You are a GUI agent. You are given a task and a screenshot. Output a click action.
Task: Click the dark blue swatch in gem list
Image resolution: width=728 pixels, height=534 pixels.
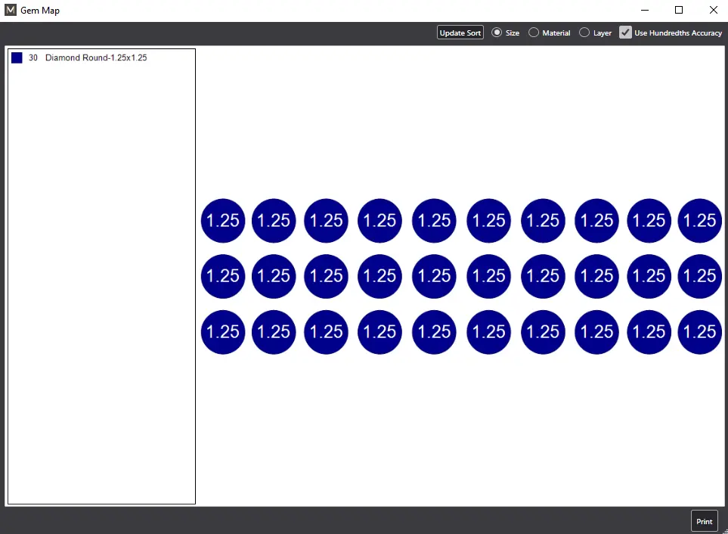[17, 58]
